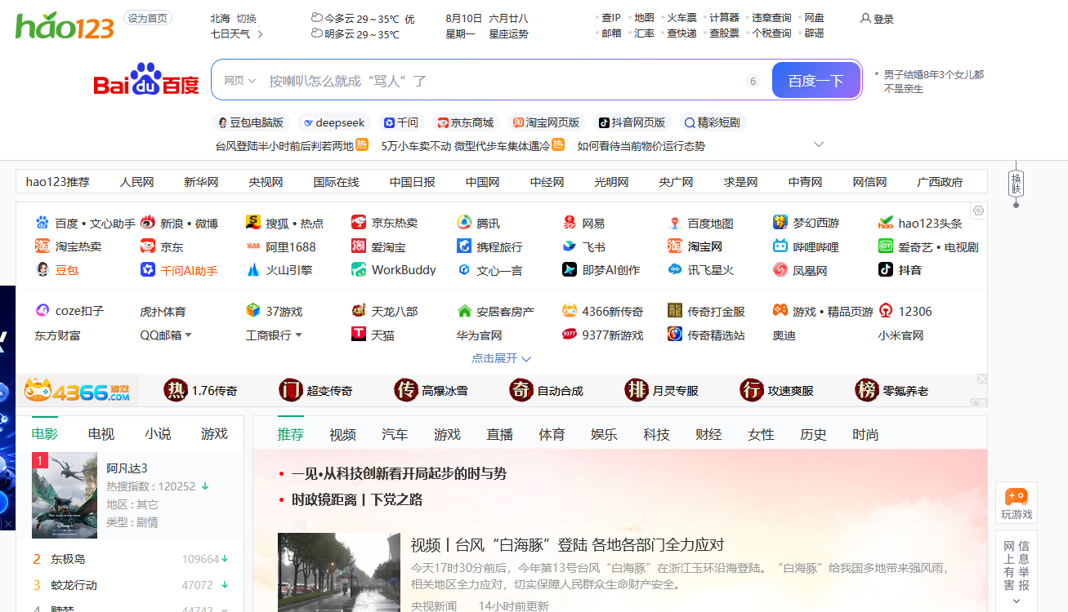The height and width of the screenshot is (612, 1068).
Task: Open the 网页 search type dropdown
Action: (x=240, y=81)
